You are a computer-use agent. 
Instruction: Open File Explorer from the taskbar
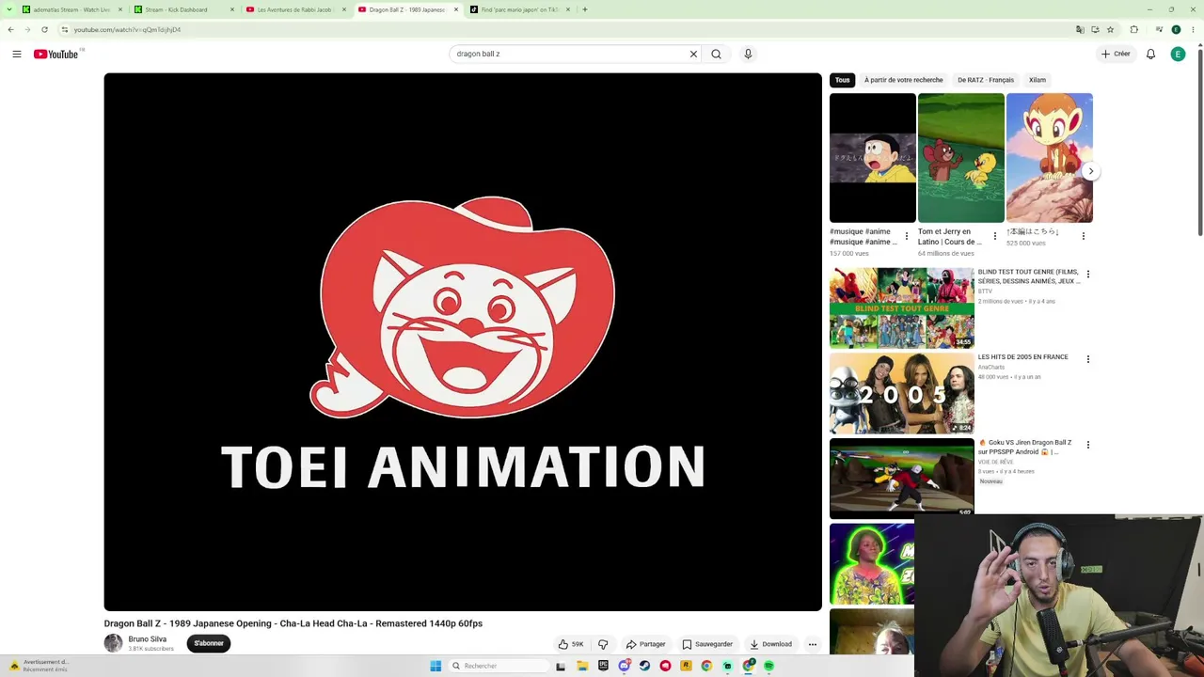(x=582, y=666)
